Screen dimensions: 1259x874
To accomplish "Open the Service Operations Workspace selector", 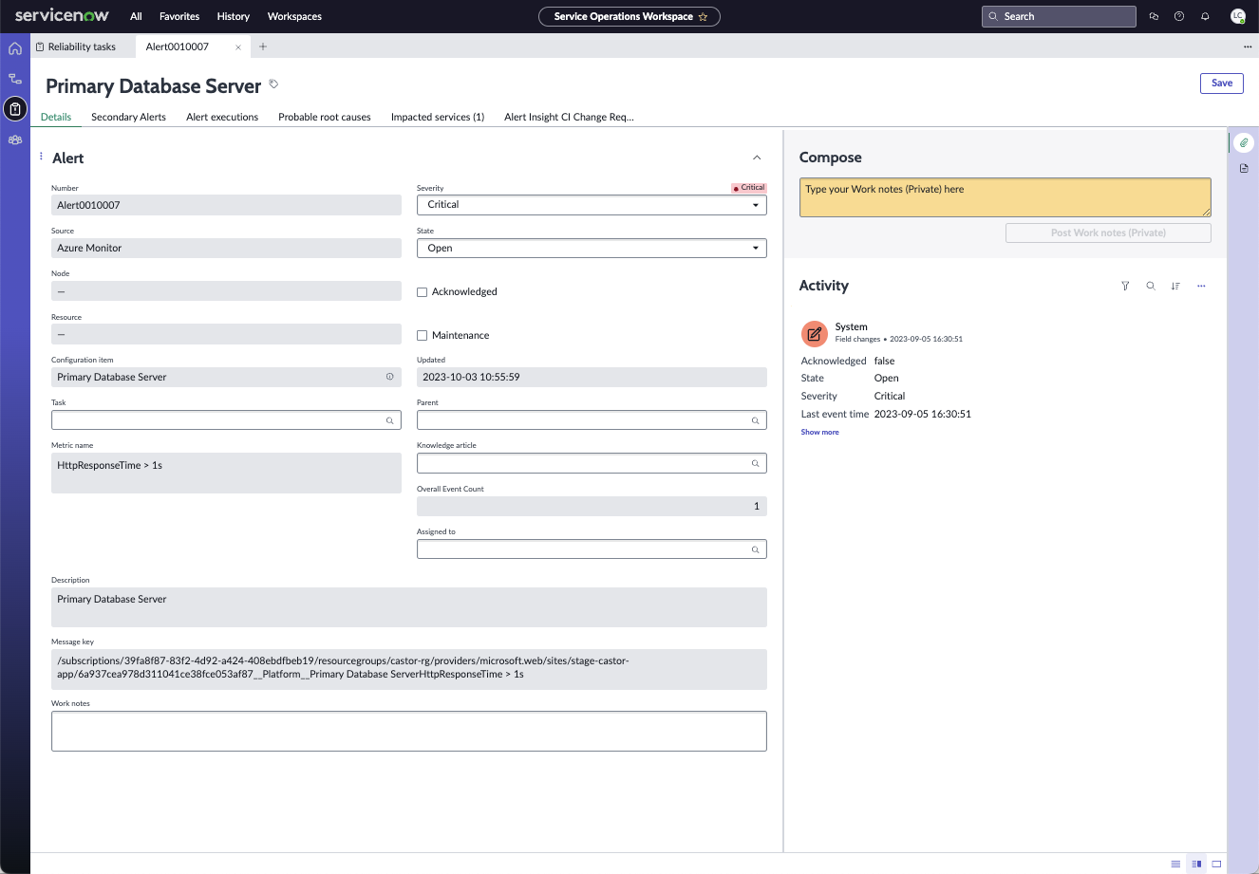I will point(629,16).
